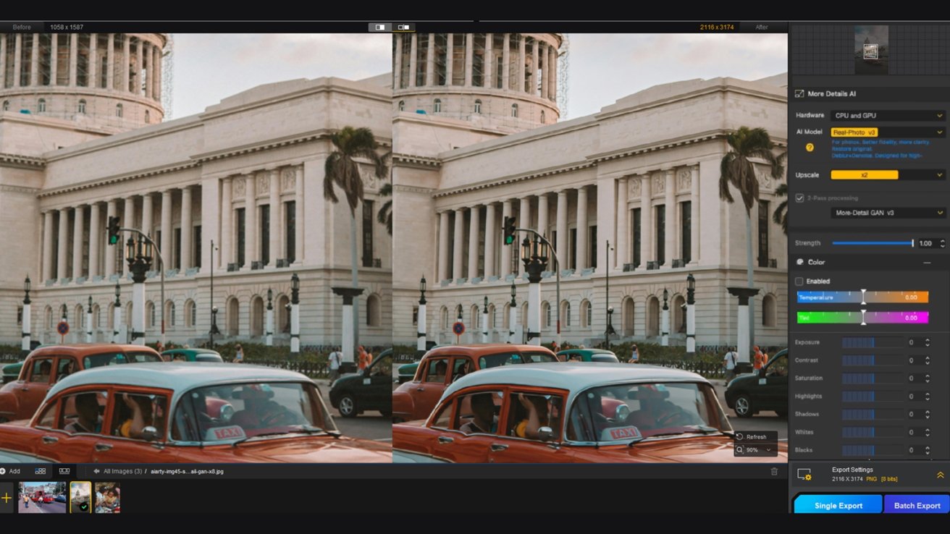
Task: Go back using All Images arrow
Action: [x=96, y=471]
